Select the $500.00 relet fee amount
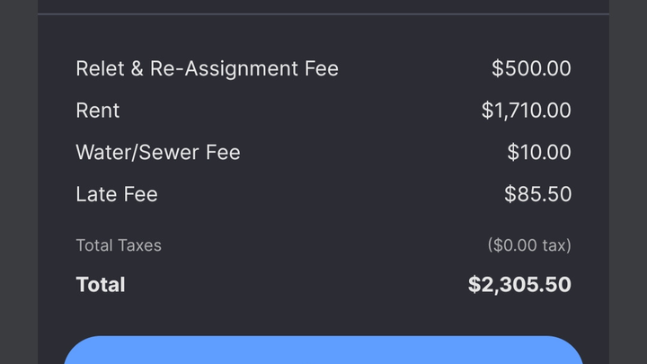Viewport: 647px width, 364px height. 531,68
